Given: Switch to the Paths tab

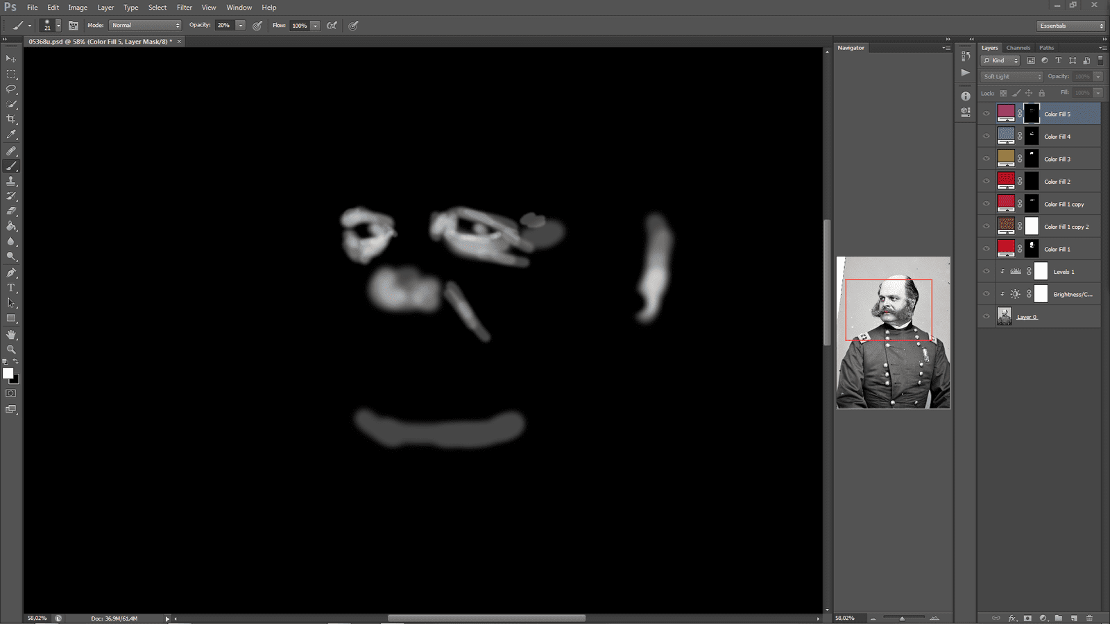Looking at the screenshot, I should click(1046, 48).
